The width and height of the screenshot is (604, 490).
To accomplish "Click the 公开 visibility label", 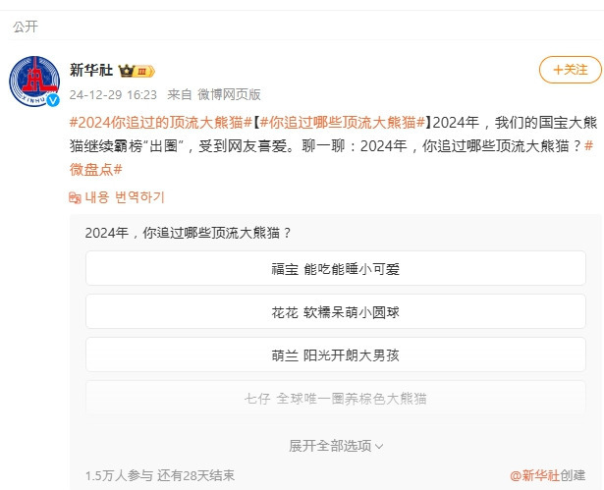I will 26,27.
